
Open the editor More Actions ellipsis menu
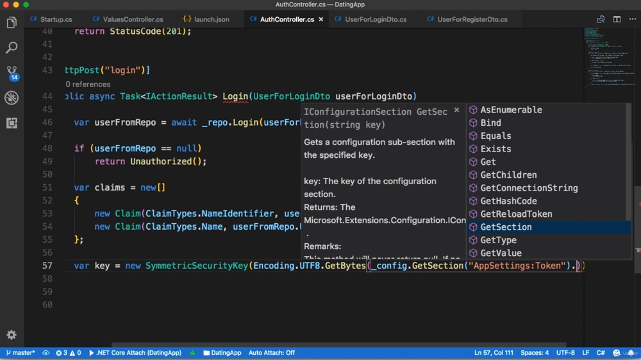point(633,19)
